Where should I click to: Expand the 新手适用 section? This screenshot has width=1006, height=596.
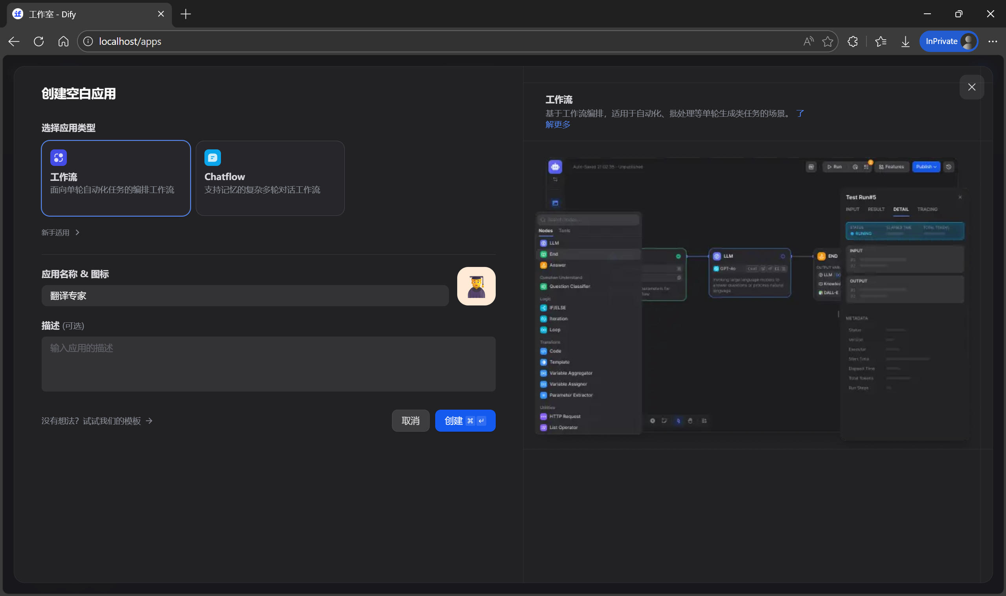[x=60, y=232]
